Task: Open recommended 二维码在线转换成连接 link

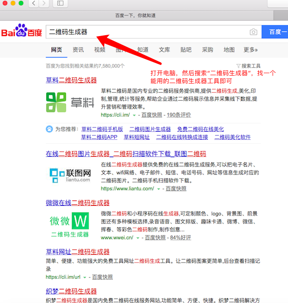Action: pyautogui.click(x=182, y=137)
